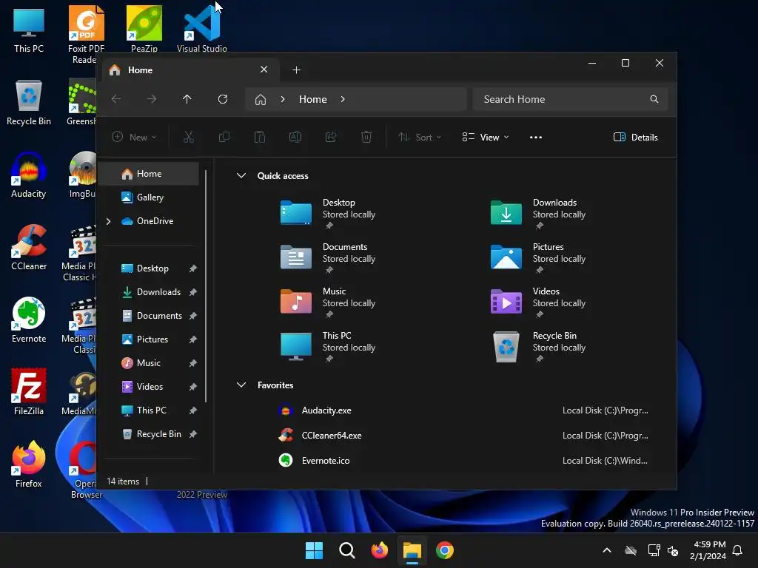Launch Chrome from the taskbar
Viewport: 758px width, 568px height.
click(x=445, y=550)
